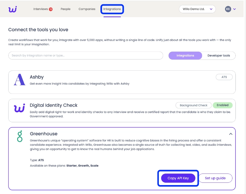
Task: Open the Willo Demo Ltd. company dropdown
Action: pos(197,9)
